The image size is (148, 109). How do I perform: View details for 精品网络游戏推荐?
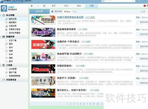(x=142, y=34)
